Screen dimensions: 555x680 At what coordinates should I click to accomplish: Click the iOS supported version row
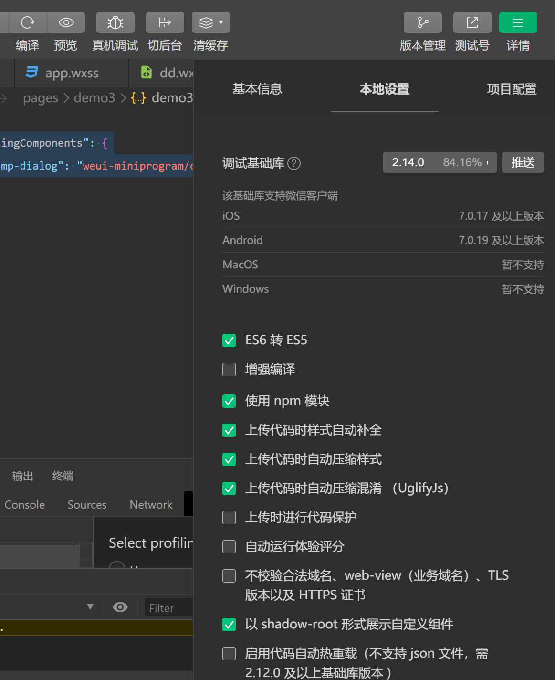(x=383, y=216)
